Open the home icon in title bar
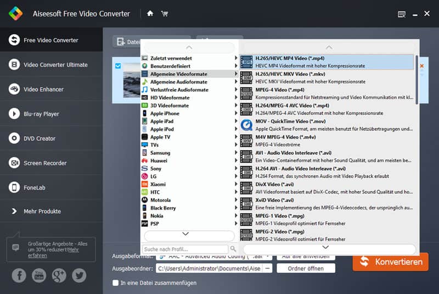 coord(150,13)
